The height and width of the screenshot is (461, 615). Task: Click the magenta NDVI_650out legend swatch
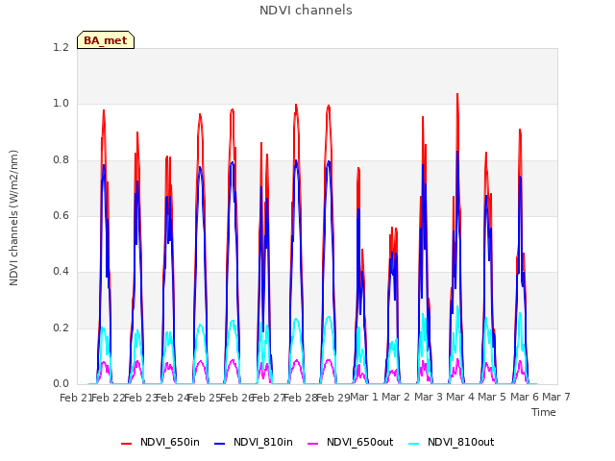point(312,444)
